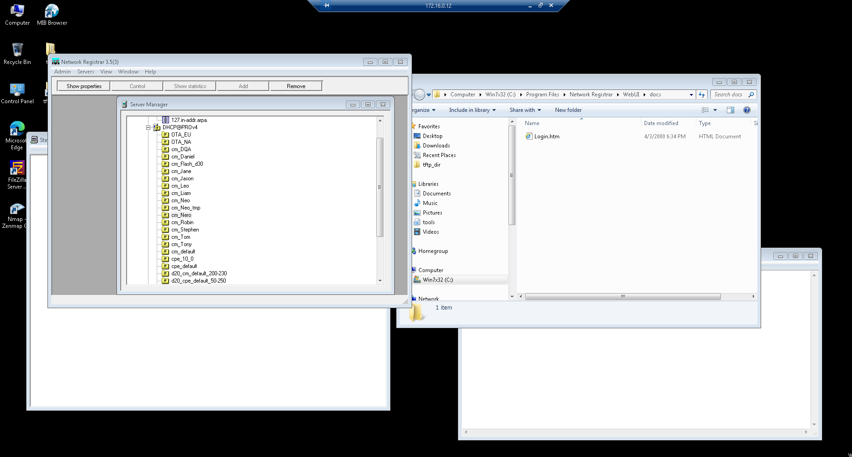Click the Explorer help question mark icon
This screenshot has width=852, height=457.
pos(747,110)
